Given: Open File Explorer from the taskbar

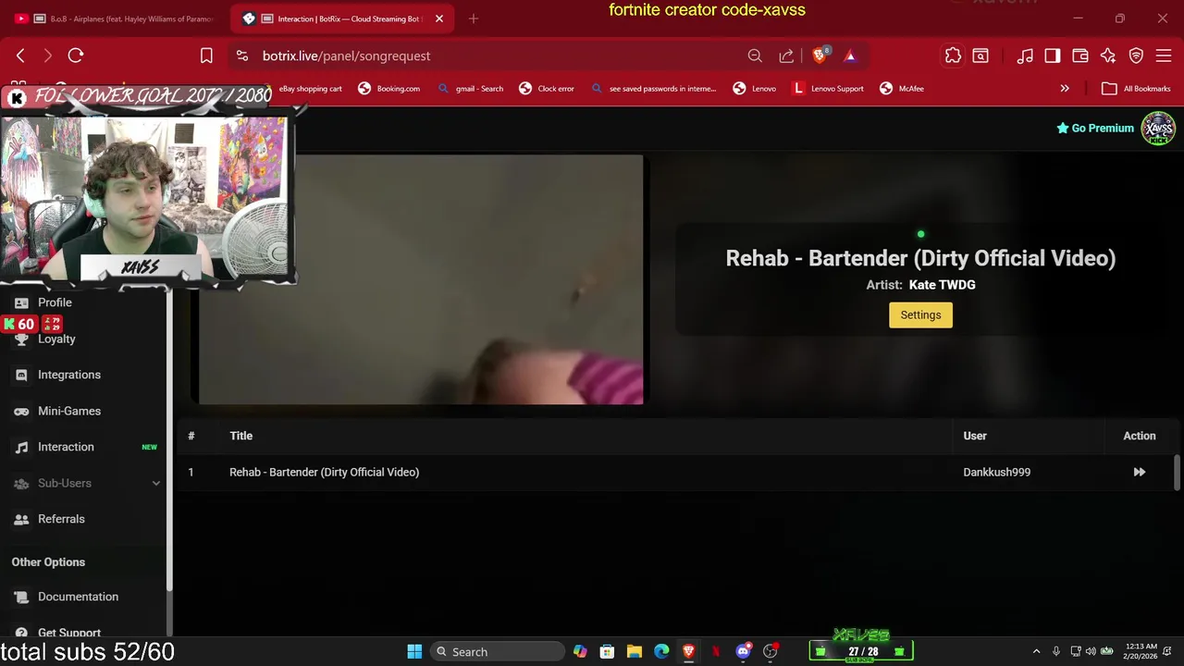Looking at the screenshot, I should click(x=634, y=651).
